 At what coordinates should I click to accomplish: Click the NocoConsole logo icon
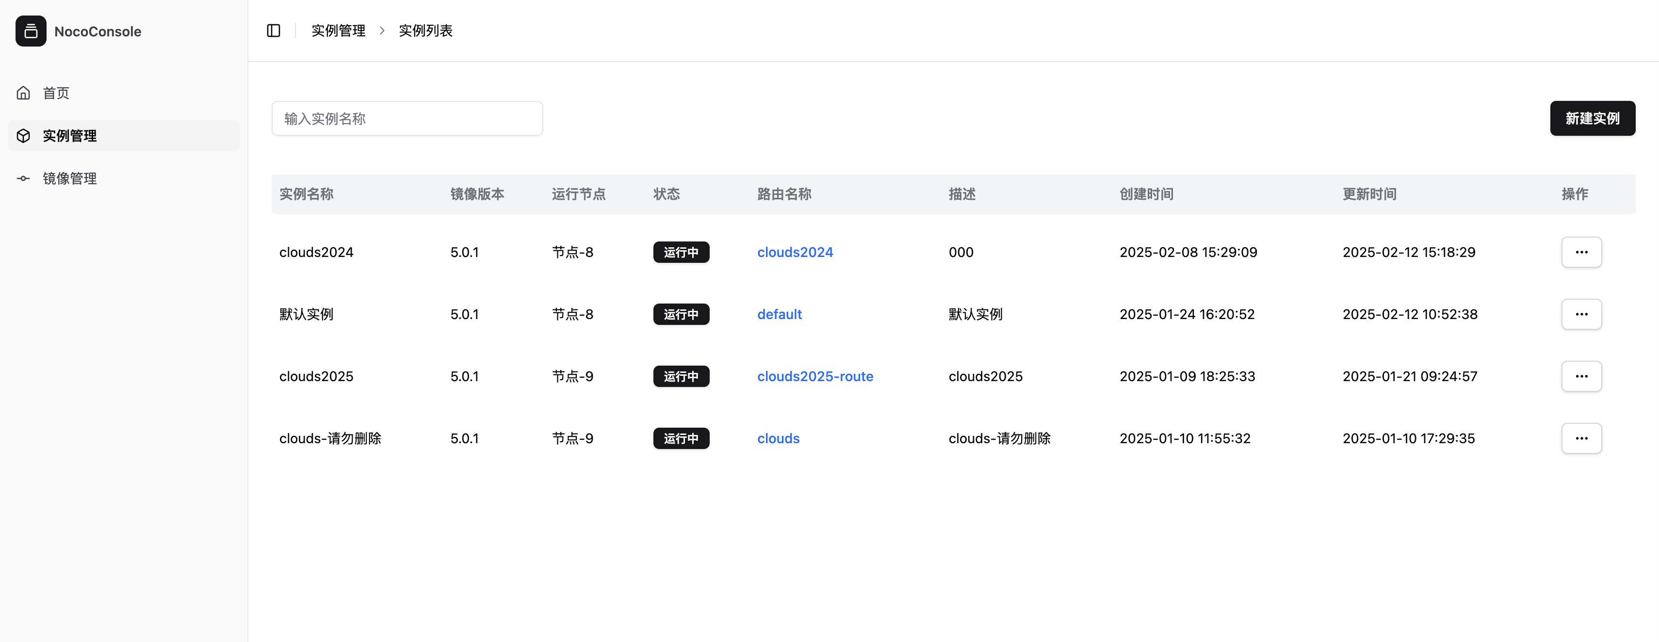(x=31, y=31)
